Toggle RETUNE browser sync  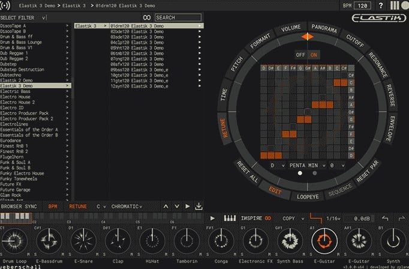[x=78, y=207]
